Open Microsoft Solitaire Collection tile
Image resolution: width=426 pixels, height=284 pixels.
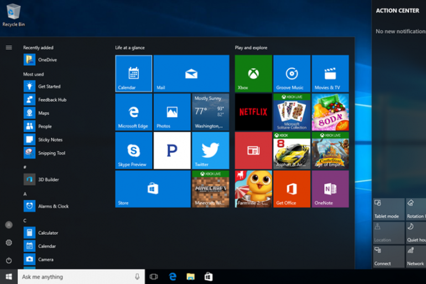pyautogui.click(x=292, y=112)
